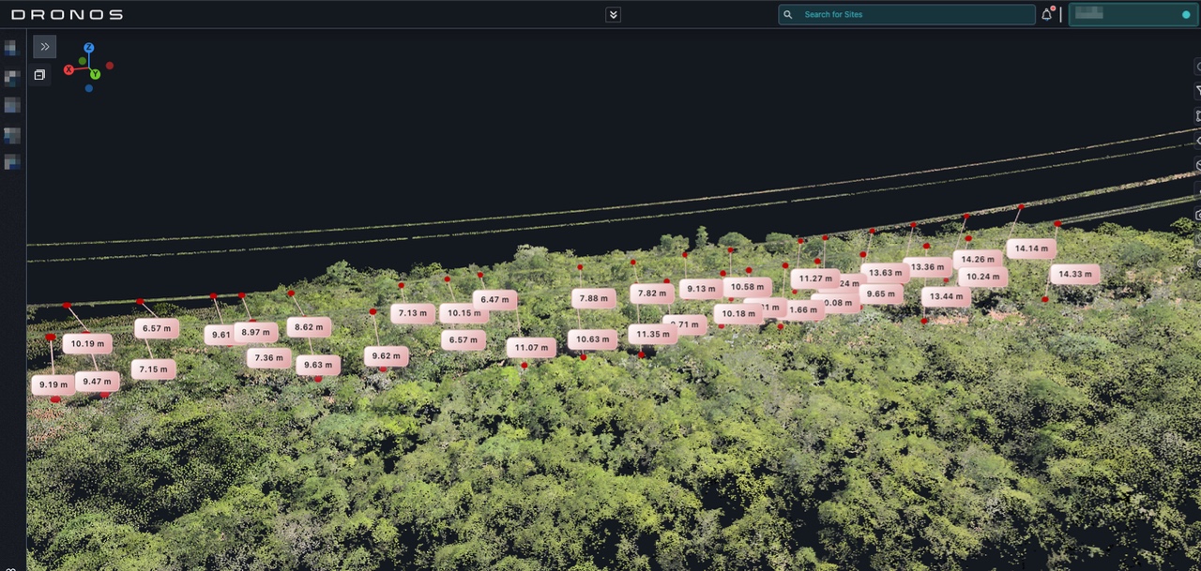This screenshot has width=1201, height=571.
Task: Click the 7.88 m measurement label
Action: [x=593, y=298]
